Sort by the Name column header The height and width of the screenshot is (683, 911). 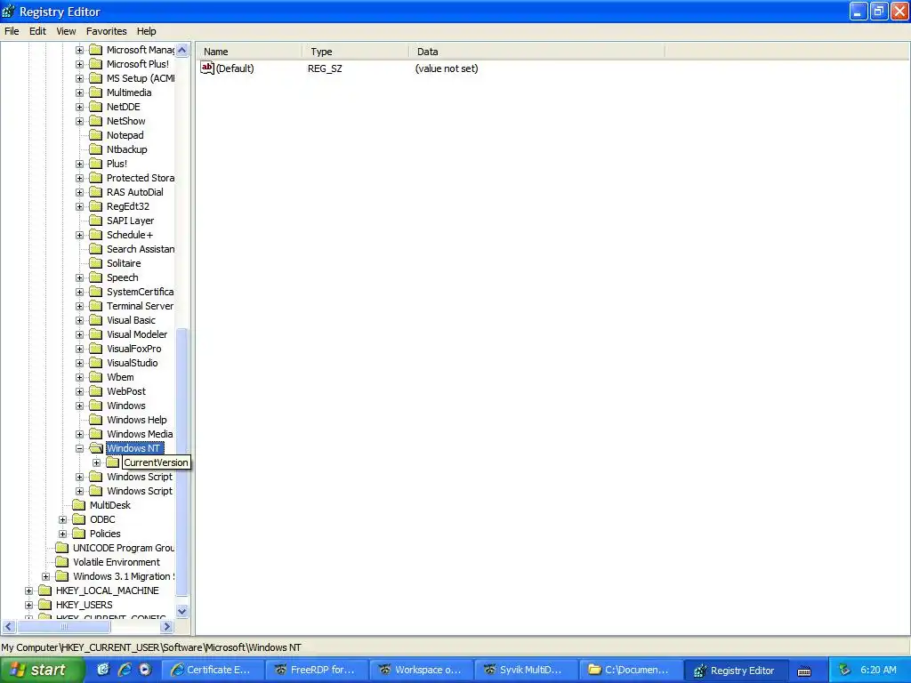pos(249,52)
